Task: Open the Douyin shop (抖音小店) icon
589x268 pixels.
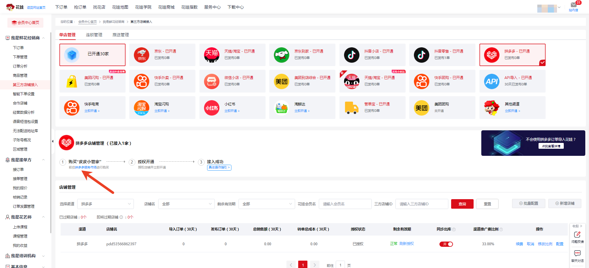Action: point(351,55)
